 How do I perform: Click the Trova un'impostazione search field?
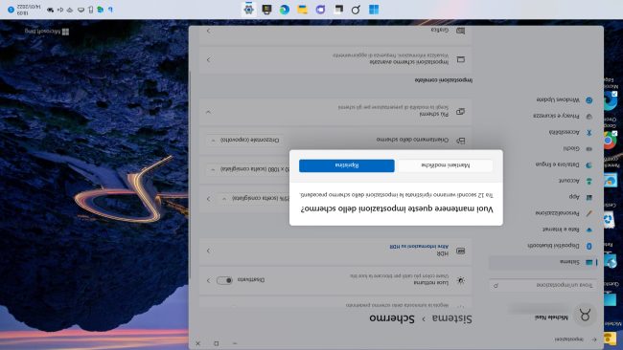(x=543, y=285)
